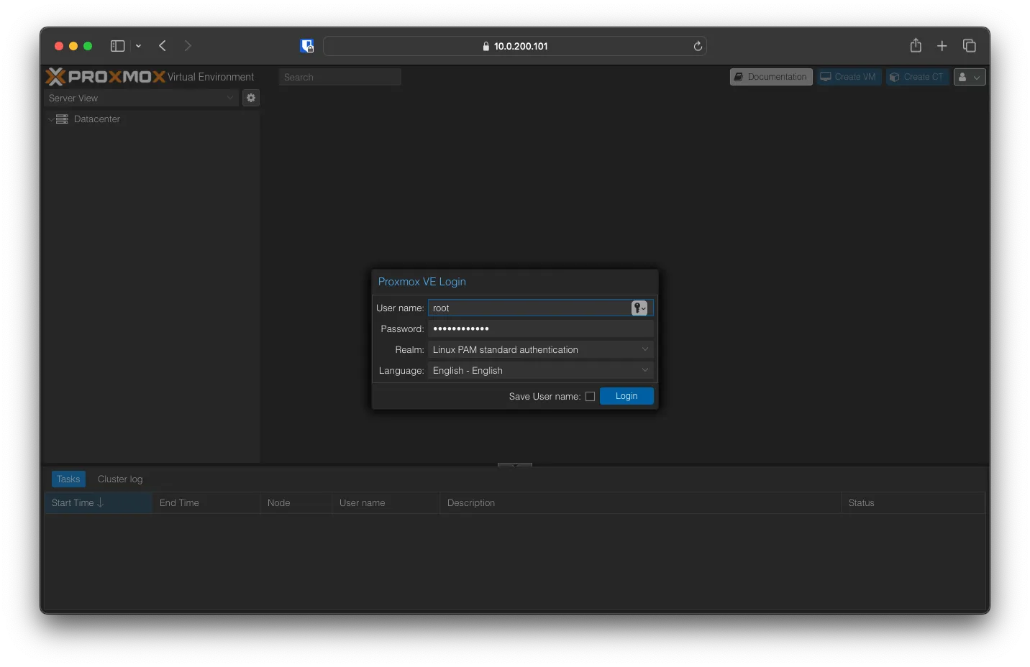The image size is (1030, 667).
Task: Open the sidebar options dropdown arrow
Action: click(138, 46)
